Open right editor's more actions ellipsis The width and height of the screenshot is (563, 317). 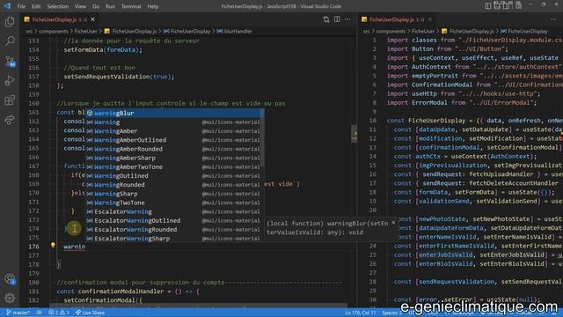(553, 19)
